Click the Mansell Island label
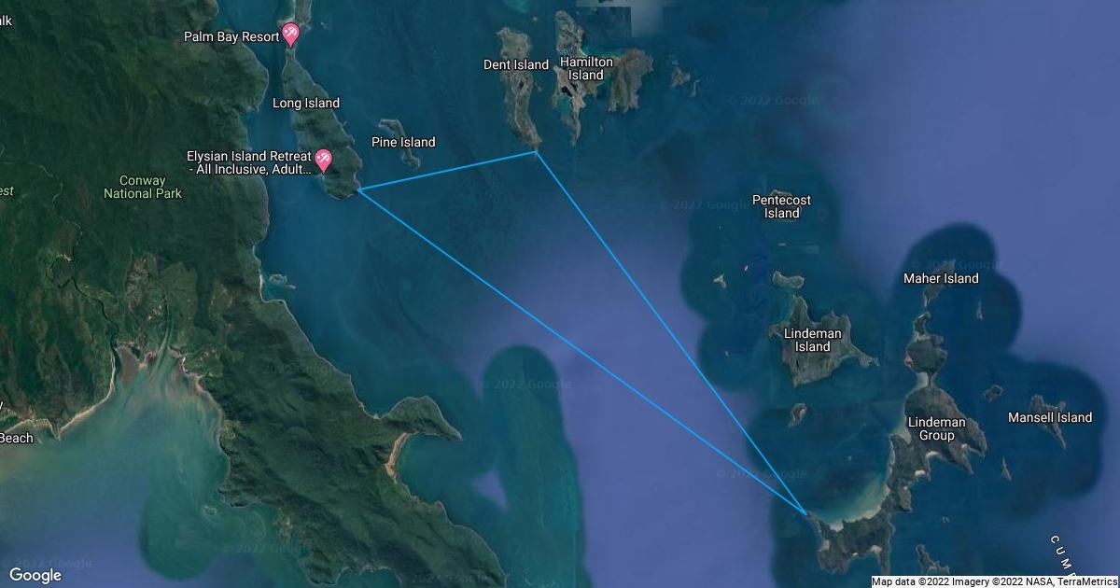The image size is (1120, 588). click(1050, 417)
